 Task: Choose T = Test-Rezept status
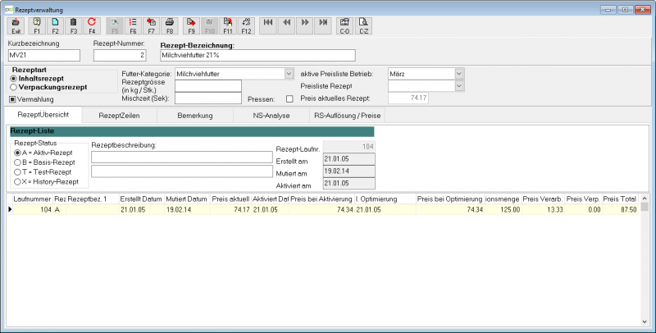[x=17, y=172]
